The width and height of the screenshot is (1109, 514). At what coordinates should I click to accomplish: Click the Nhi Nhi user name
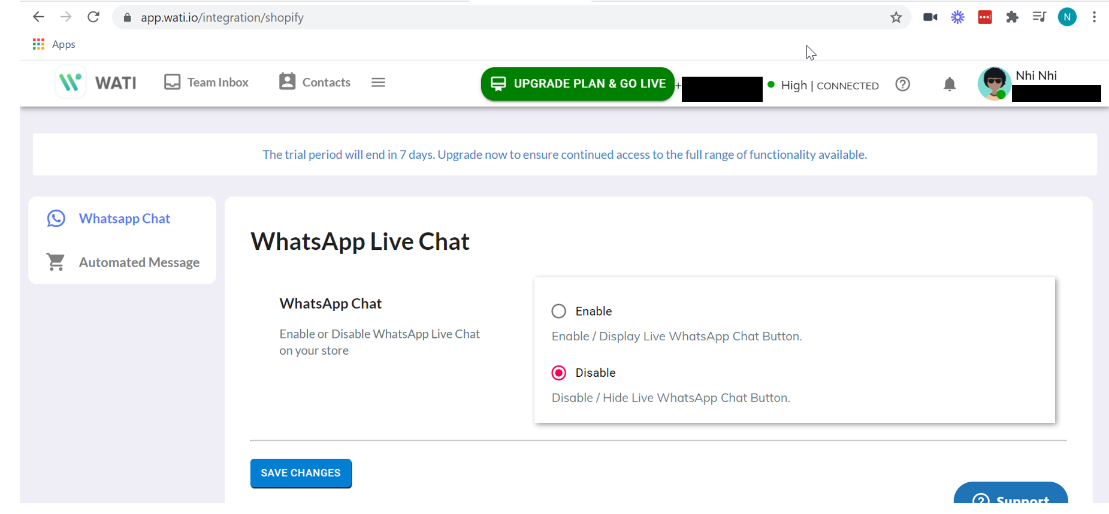coord(1036,75)
